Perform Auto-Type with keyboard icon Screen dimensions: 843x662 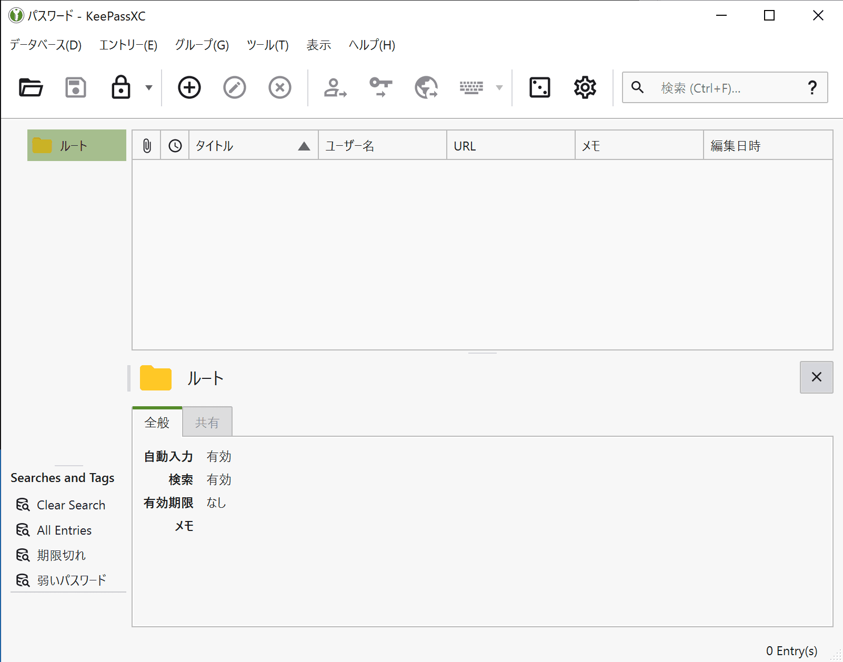click(471, 87)
